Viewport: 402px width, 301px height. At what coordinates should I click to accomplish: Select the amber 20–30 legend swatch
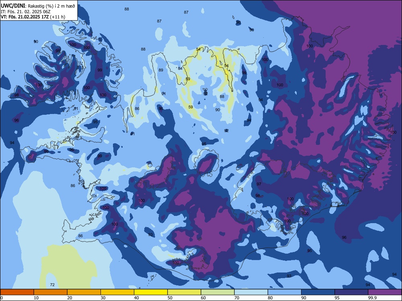(84, 292)
